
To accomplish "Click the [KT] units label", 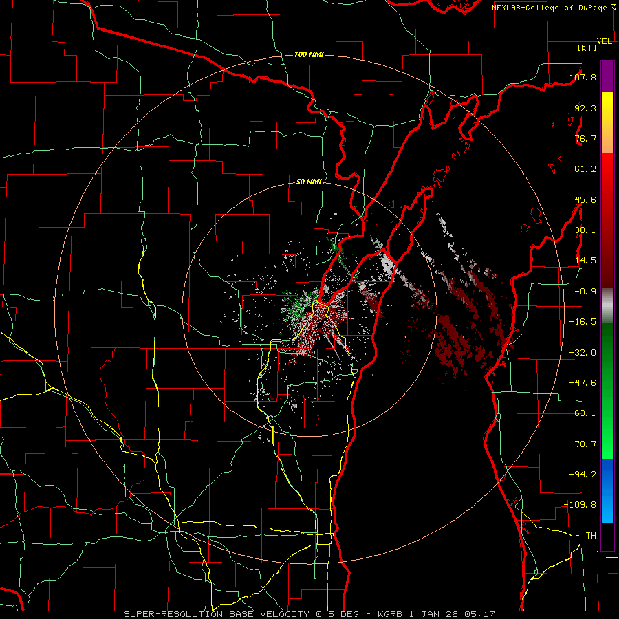I will [587, 47].
